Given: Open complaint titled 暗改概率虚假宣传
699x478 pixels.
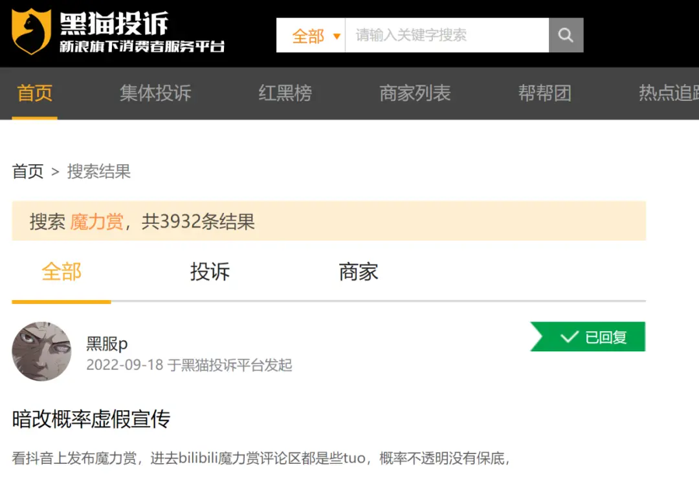Looking at the screenshot, I should tap(91, 418).
